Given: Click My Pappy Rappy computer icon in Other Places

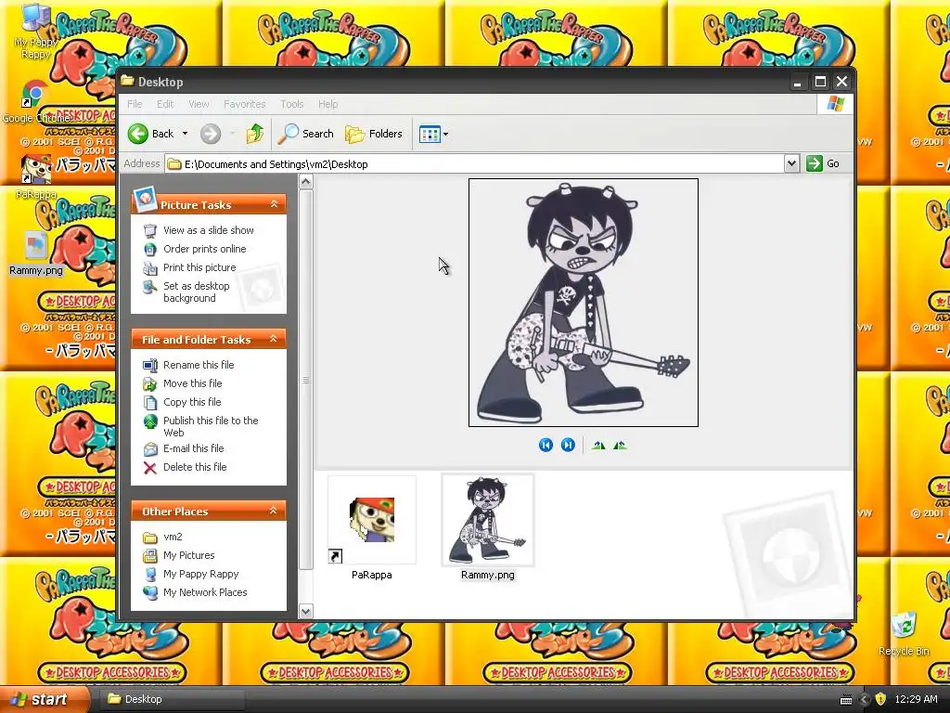Looking at the screenshot, I should 149,574.
